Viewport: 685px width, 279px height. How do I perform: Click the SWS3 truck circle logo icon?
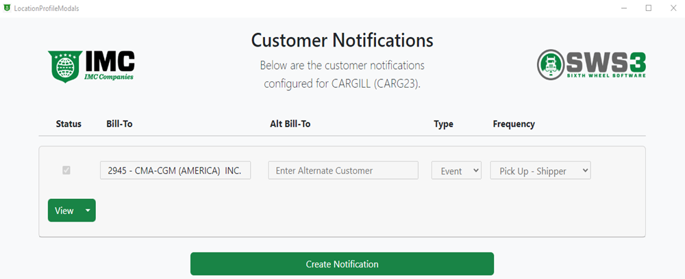[x=551, y=64]
